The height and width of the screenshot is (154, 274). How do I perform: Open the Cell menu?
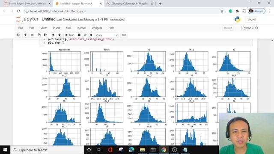coord(68,28)
